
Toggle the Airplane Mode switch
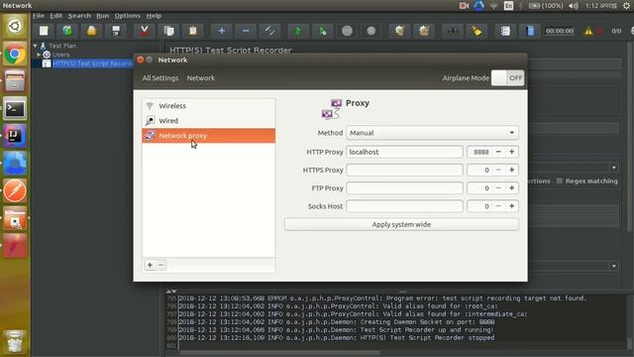pyautogui.click(x=507, y=77)
